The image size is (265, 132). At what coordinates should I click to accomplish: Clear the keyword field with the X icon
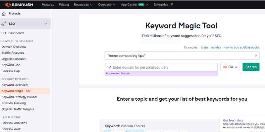(x=256, y=55)
